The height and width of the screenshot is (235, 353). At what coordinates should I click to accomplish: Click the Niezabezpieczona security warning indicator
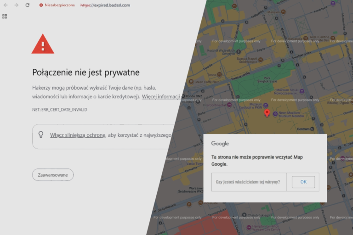pos(57,5)
